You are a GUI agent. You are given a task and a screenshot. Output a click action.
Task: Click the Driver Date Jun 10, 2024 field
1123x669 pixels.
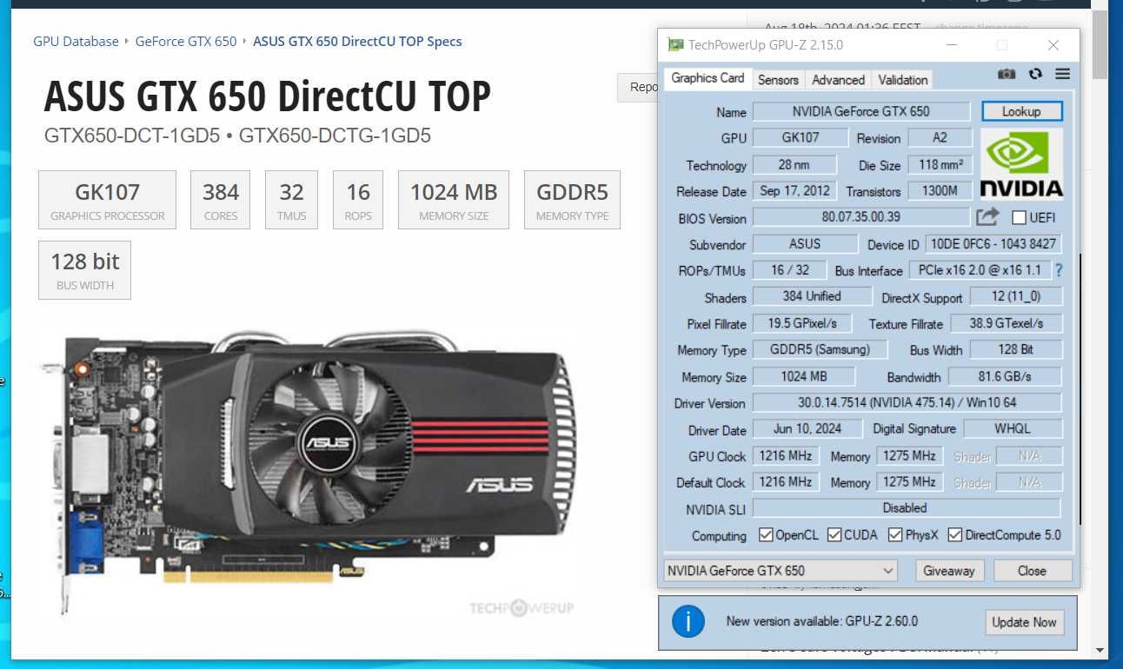click(x=807, y=428)
